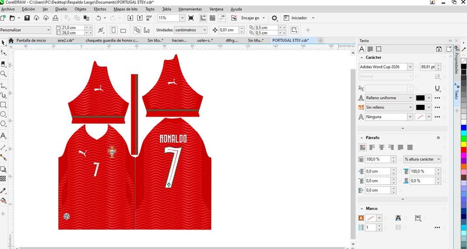Click the Save floppy disk icon

[27, 18]
